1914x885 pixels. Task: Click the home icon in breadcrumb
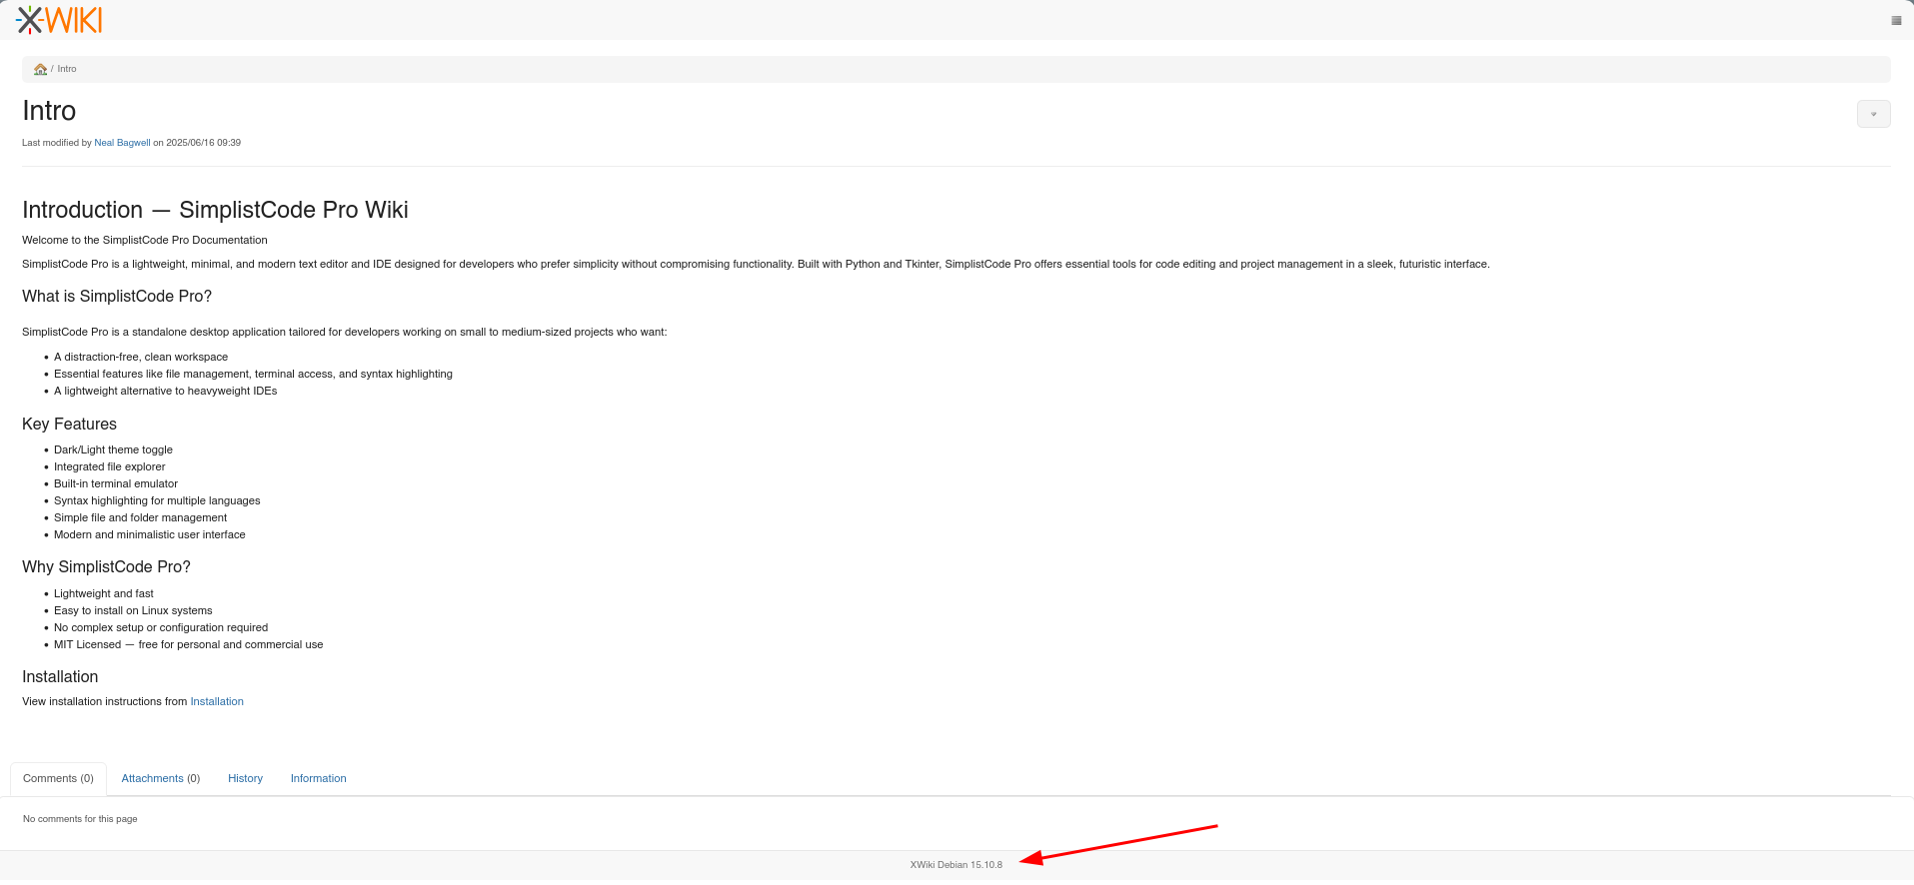point(40,69)
